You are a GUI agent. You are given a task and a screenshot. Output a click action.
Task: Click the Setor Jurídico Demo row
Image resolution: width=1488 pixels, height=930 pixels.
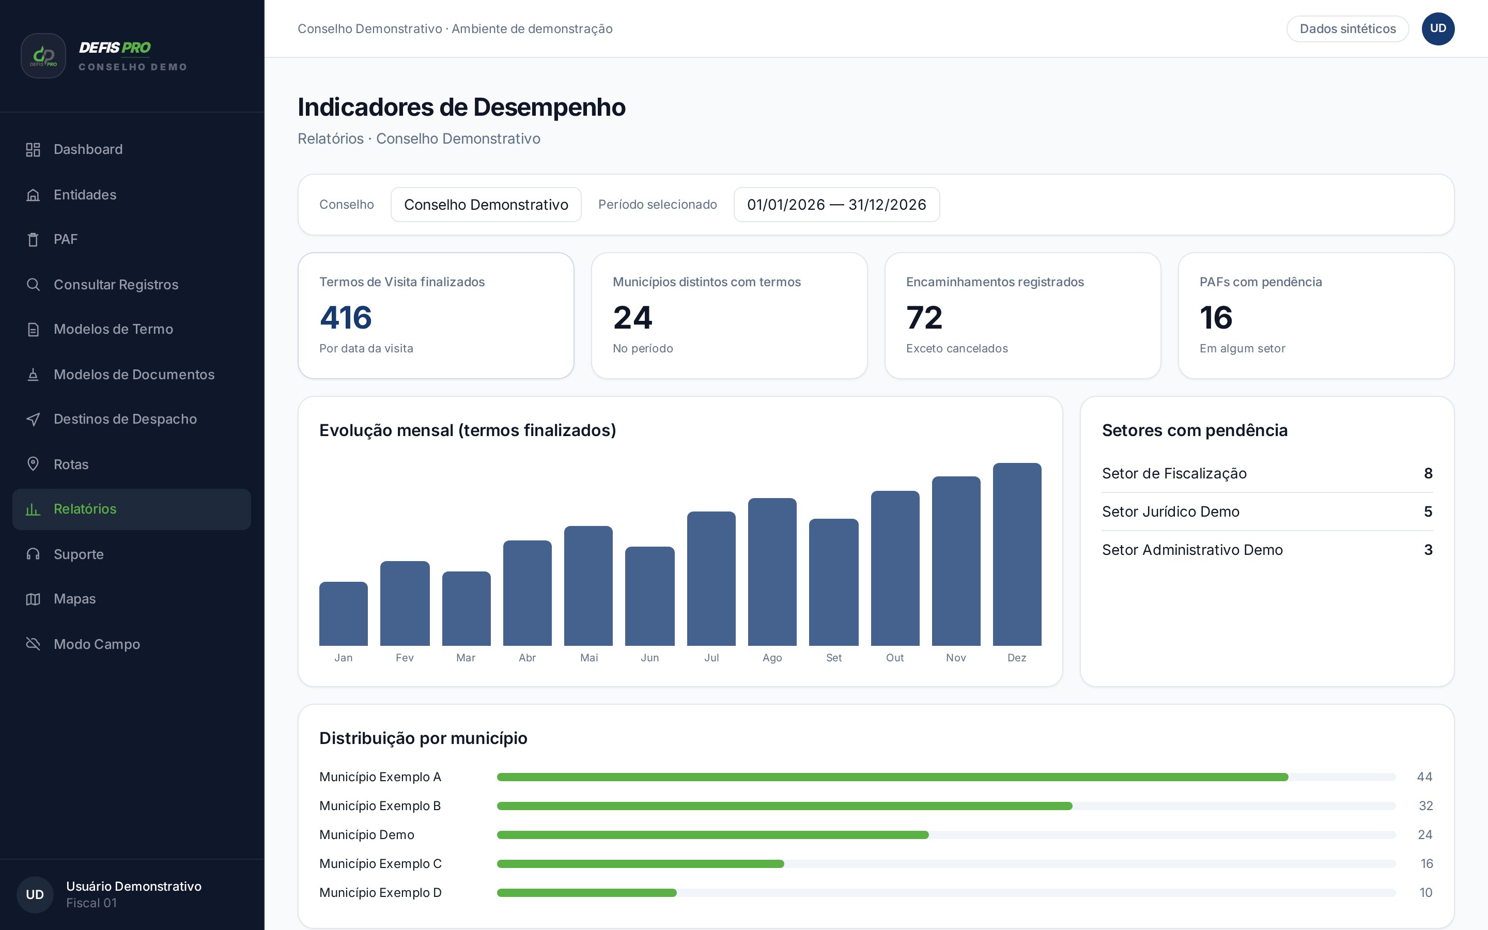tap(1267, 512)
